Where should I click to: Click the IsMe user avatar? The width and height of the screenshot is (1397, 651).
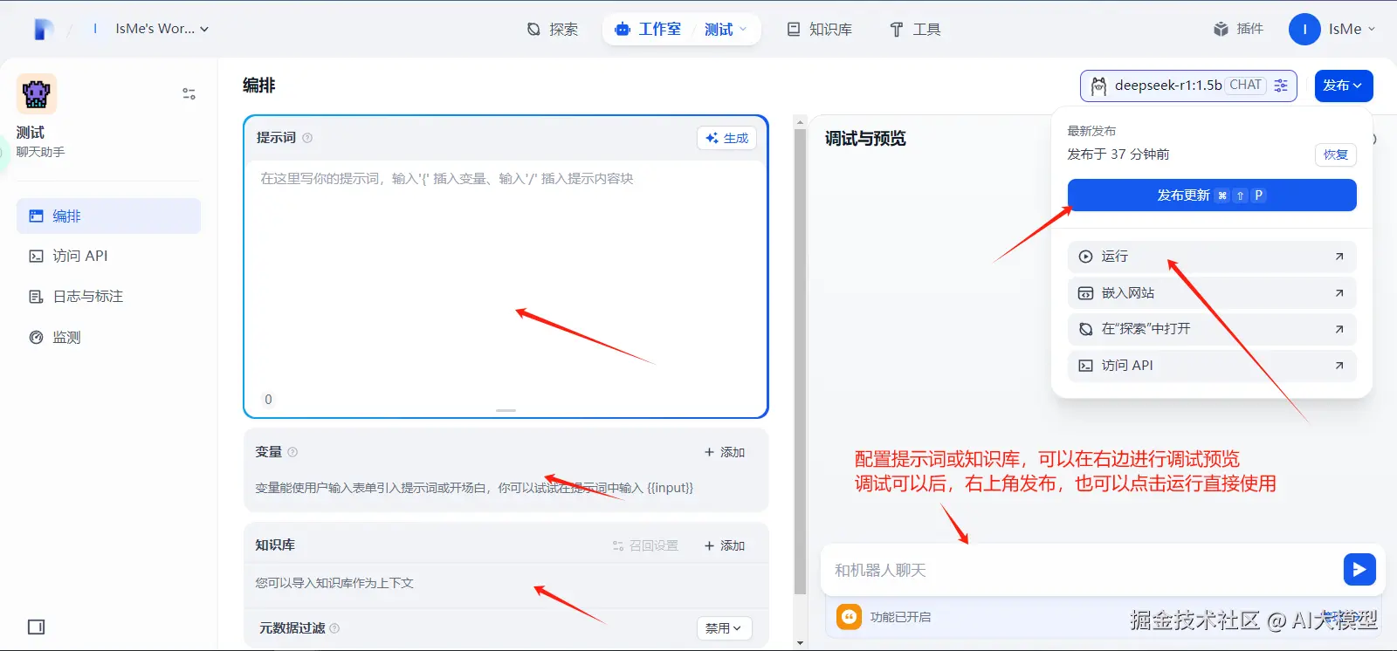(x=1304, y=29)
